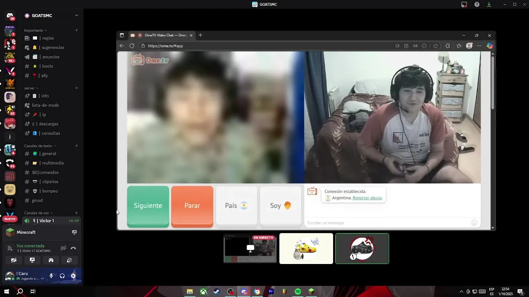Open Copilot in browser toolbar

click(490, 46)
